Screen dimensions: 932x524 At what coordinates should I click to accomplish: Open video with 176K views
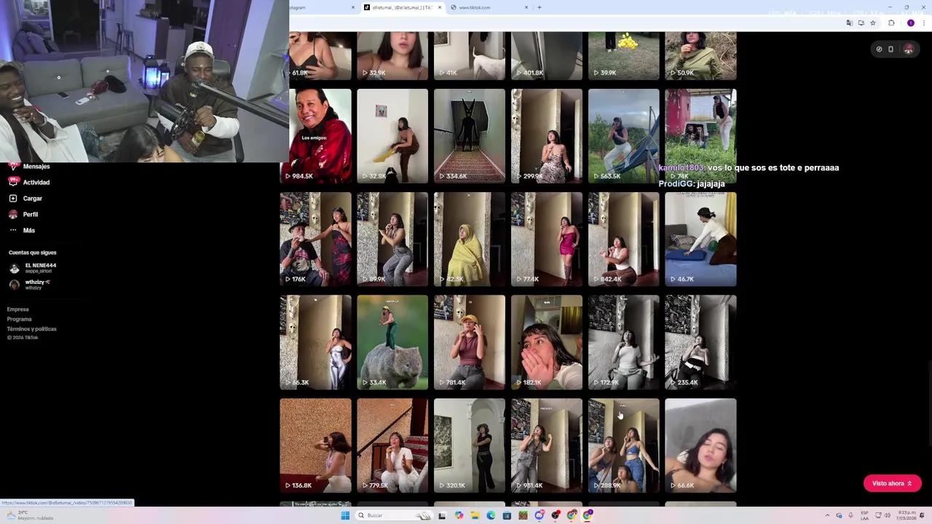315,239
